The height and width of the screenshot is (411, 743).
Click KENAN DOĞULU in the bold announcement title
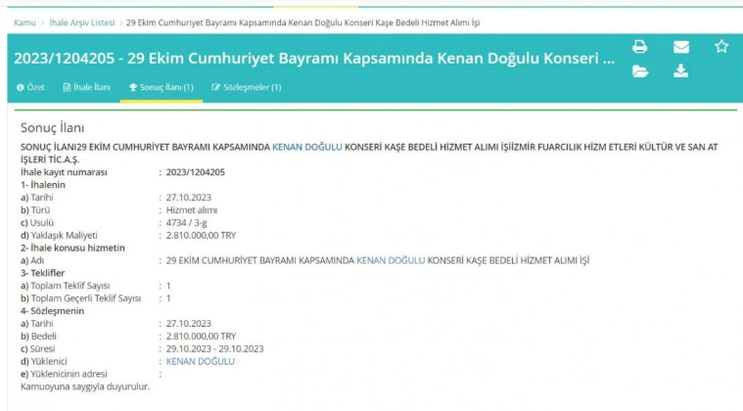(306, 147)
